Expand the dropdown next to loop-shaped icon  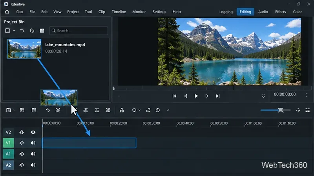[140, 110]
